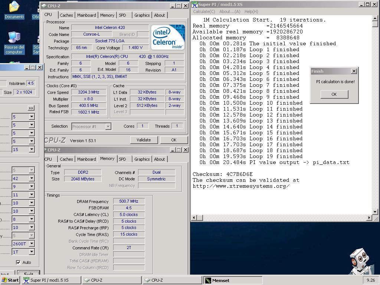This screenshot has height=285, width=380.
Task: Open the Calculate(C) menu in Super PI
Action: tap(204, 12)
